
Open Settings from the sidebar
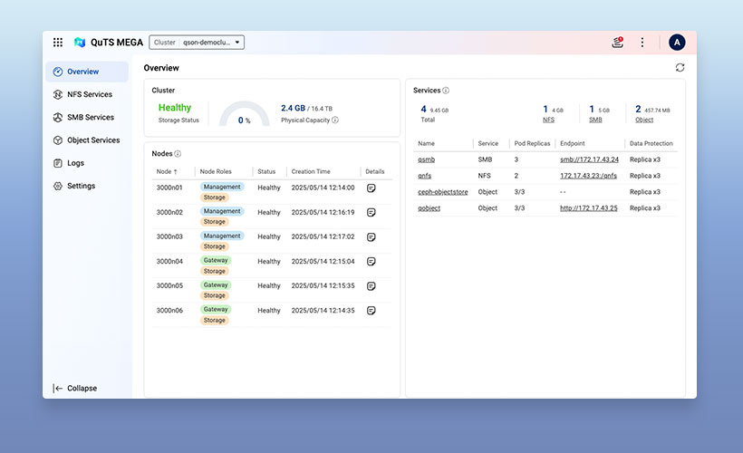click(x=80, y=186)
